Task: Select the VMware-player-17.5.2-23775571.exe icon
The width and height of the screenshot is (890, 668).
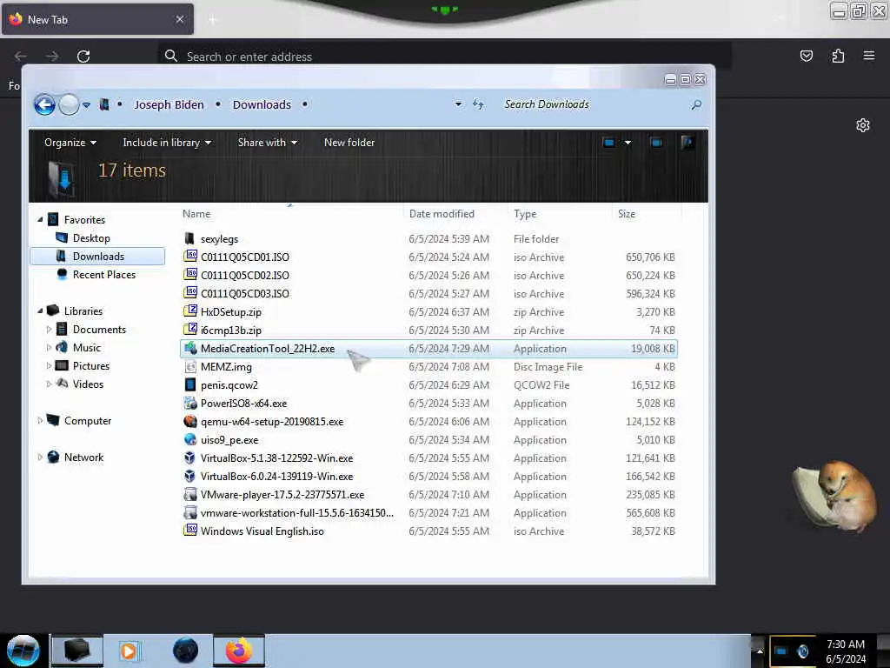Action: click(x=190, y=494)
